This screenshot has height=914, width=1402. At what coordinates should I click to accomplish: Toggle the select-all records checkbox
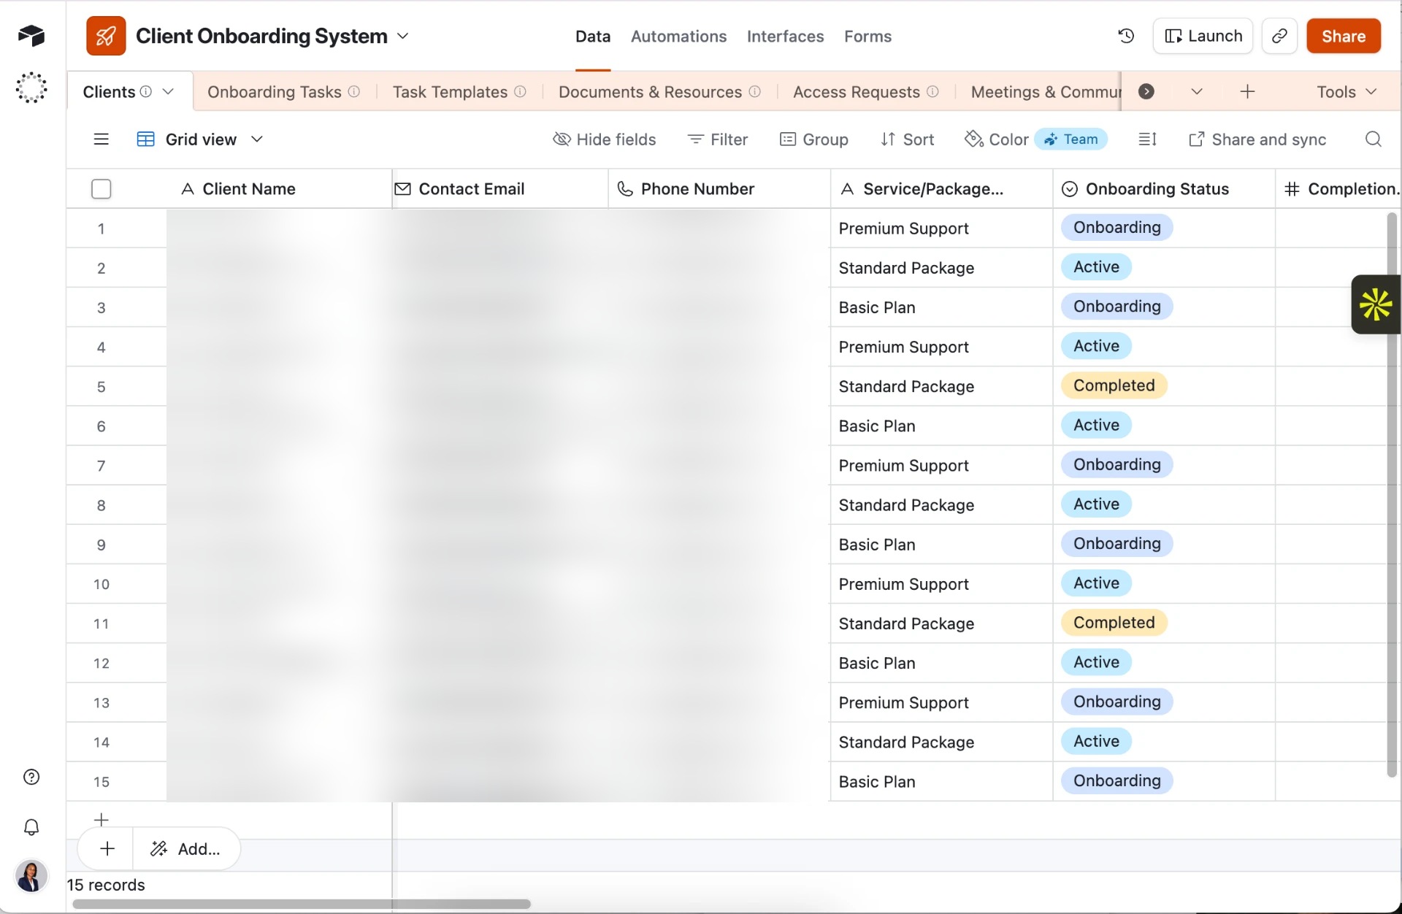(x=101, y=189)
